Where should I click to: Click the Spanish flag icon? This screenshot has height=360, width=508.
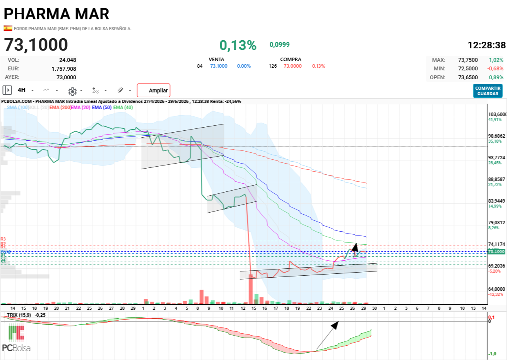click(8, 28)
